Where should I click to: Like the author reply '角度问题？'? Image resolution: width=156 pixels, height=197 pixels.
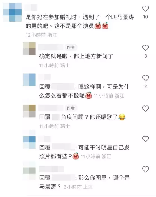tap(145, 109)
